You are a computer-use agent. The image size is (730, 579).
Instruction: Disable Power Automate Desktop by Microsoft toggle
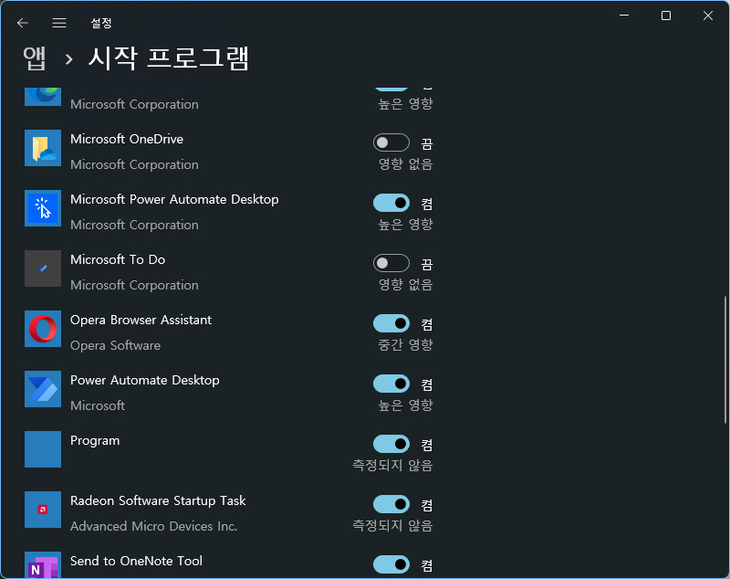pyautogui.click(x=391, y=384)
